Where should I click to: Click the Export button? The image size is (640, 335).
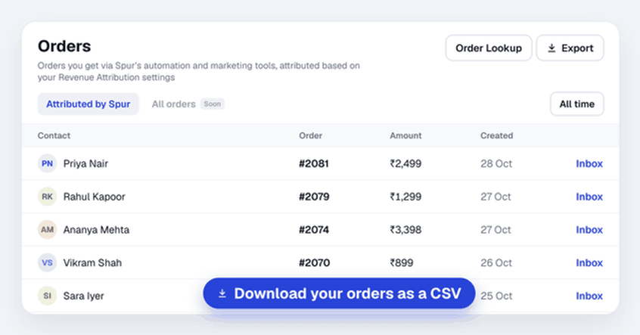[x=570, y=48]
